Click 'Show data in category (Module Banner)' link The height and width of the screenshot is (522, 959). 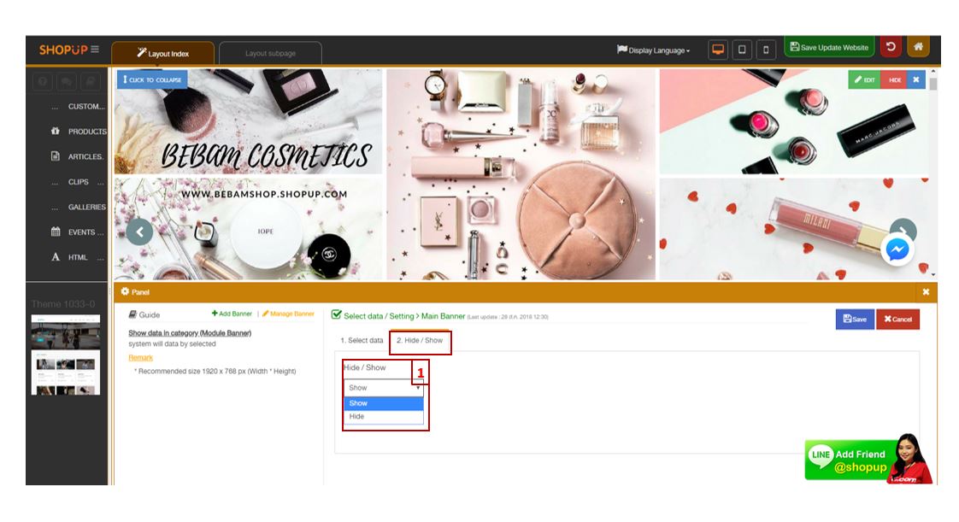(x=190, y=333)
